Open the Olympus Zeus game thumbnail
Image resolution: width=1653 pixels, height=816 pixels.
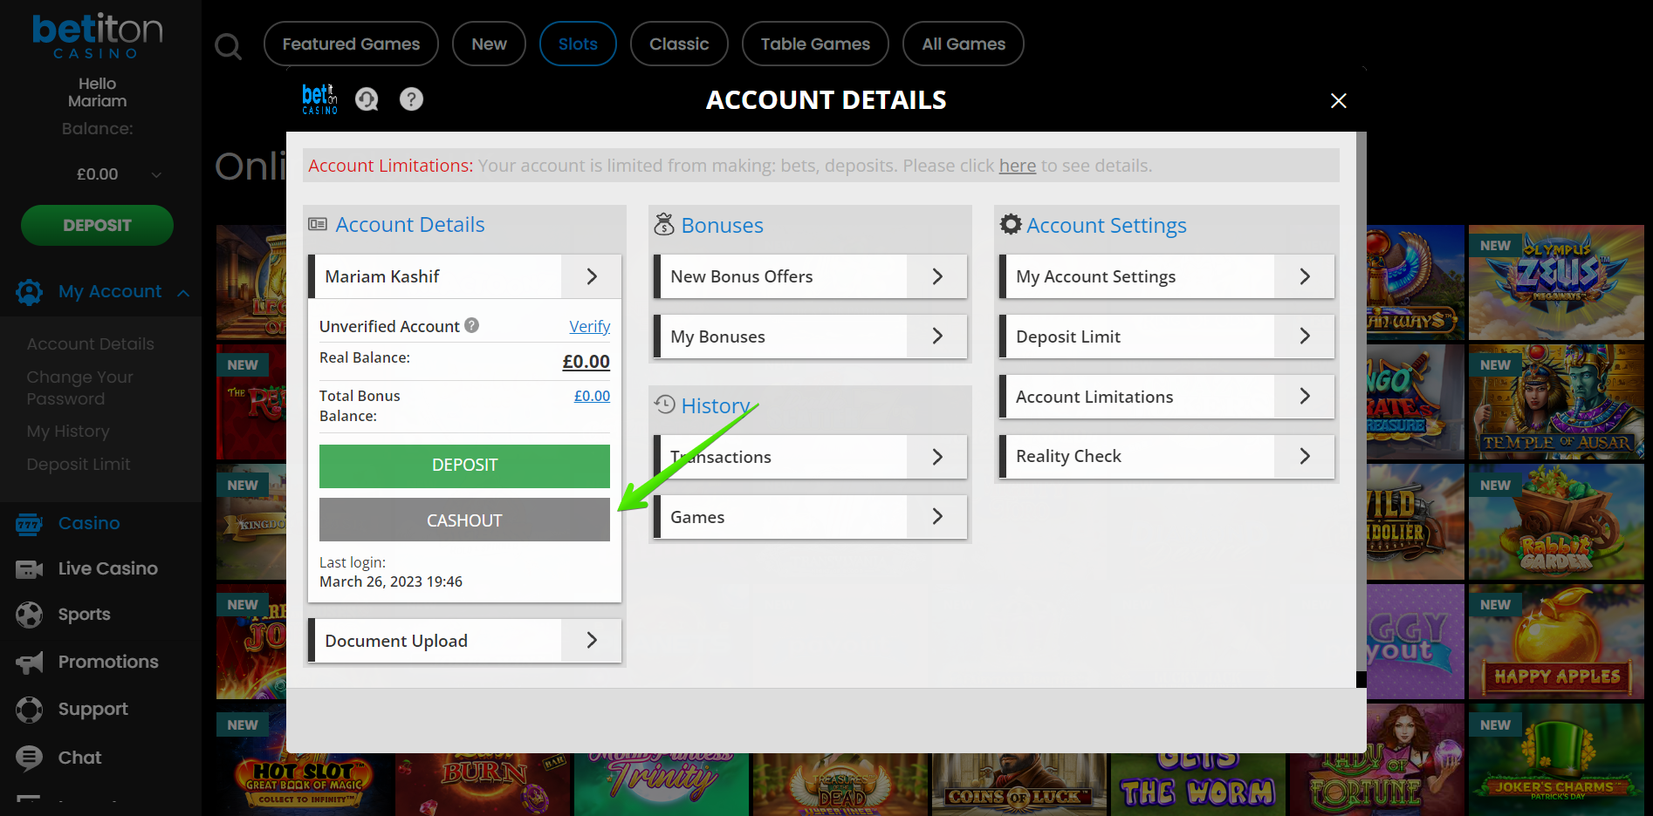click(1556, 282)
